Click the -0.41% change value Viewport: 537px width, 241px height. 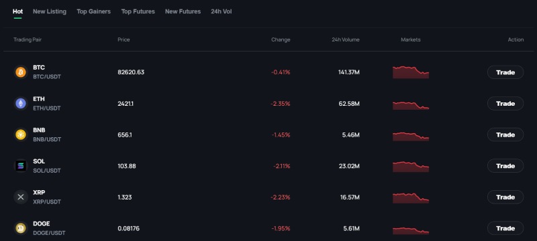coord(281,72)
